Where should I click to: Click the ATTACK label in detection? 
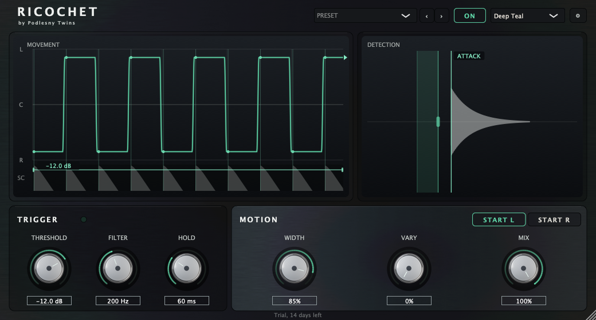tap(469, 56)
